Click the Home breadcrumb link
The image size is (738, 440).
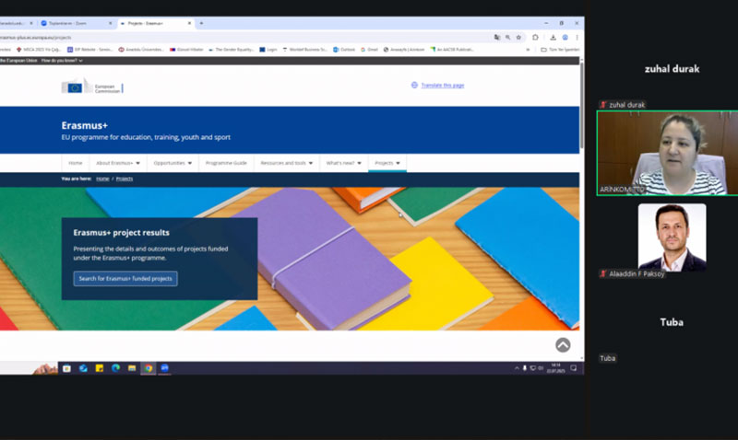(102, 179)
